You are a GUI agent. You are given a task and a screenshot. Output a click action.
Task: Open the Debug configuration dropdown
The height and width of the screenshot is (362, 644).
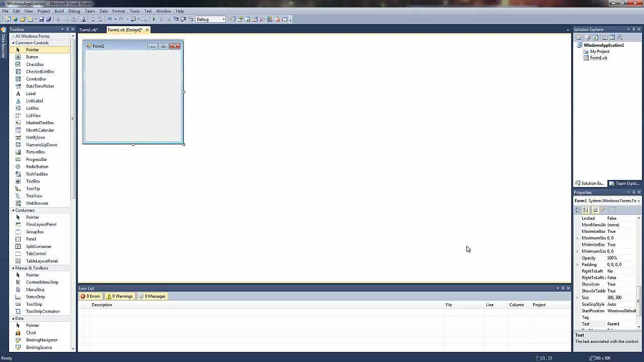[x=224, y=20]
